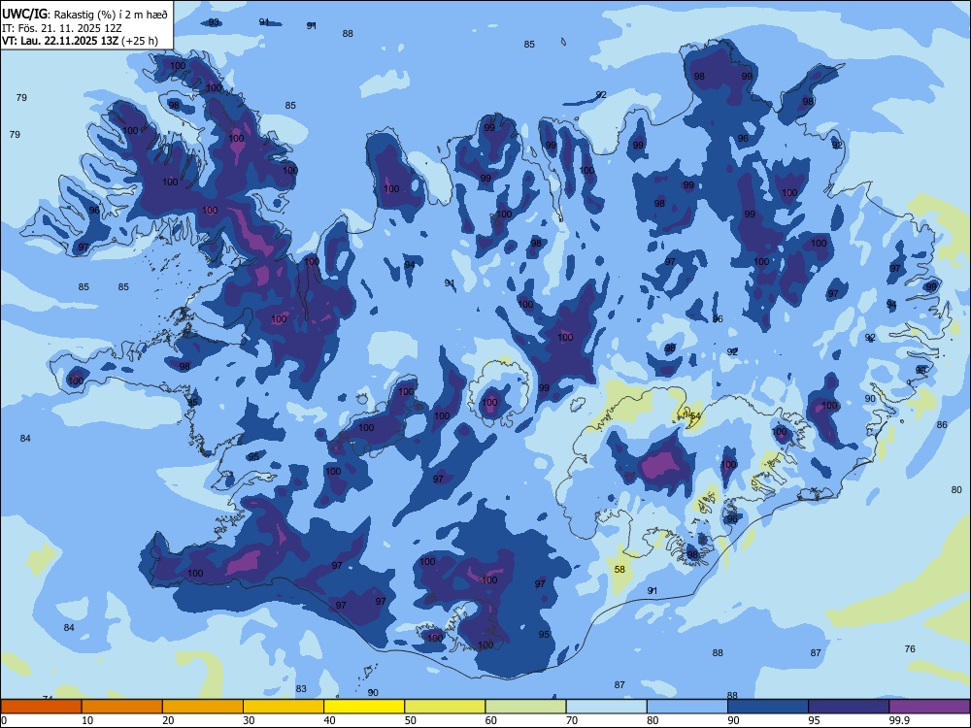Pick the 60–70 light green legend swatch
The height and width of the screenshot is (728, 971).
tap(525, 707)
